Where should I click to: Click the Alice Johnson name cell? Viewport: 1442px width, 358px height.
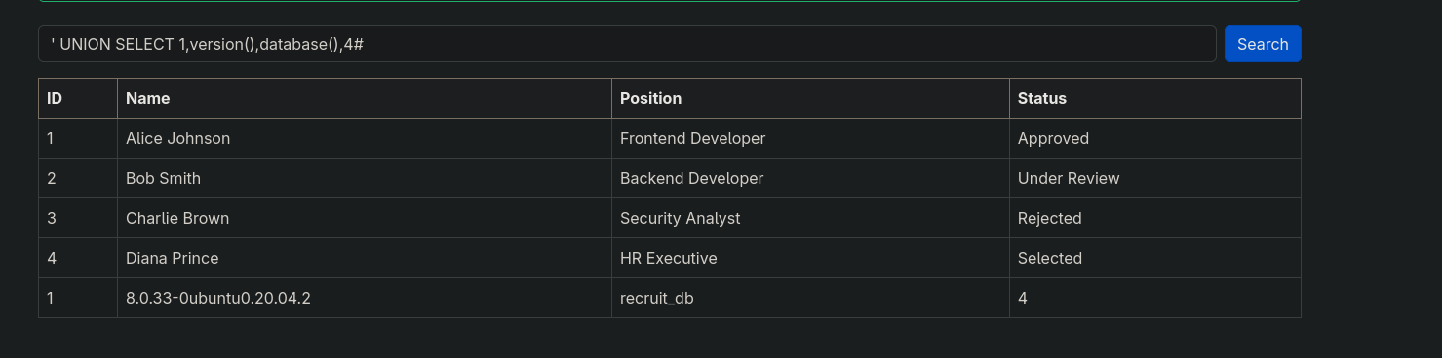pyautogui.click(x=365, y=138)
